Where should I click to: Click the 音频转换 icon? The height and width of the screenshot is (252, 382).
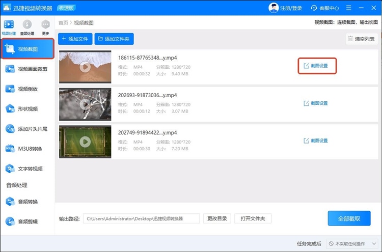10,202
